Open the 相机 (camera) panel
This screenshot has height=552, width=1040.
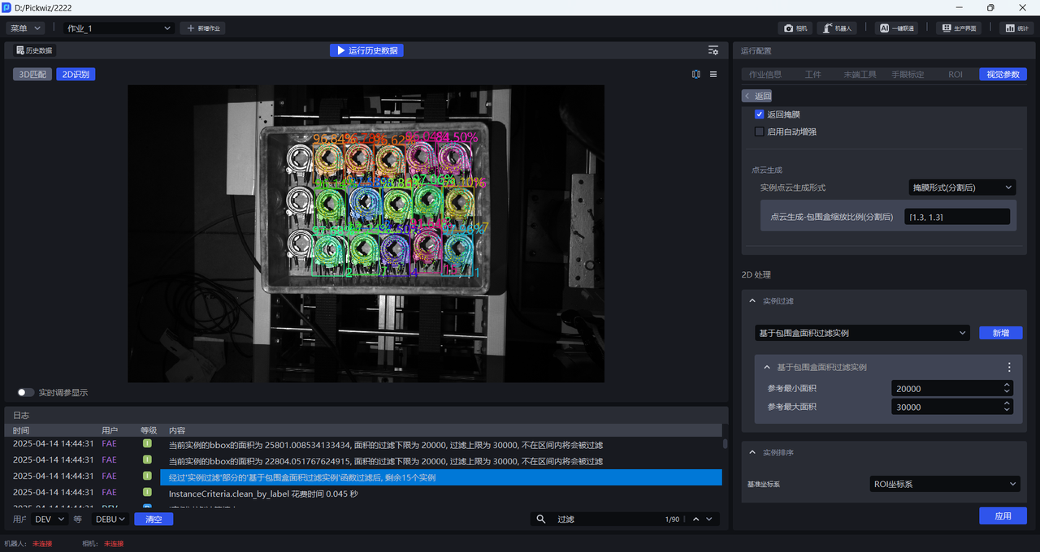(x=795, y=28)
